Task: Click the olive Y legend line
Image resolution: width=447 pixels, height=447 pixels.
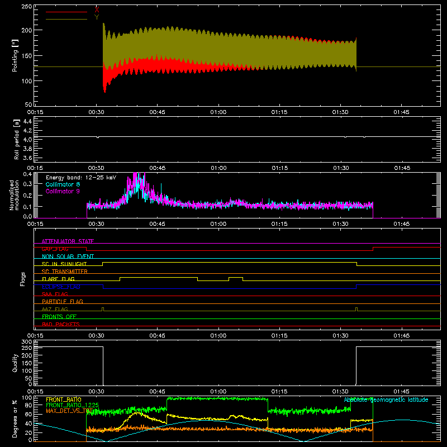Action: click(x=66, y=19)
